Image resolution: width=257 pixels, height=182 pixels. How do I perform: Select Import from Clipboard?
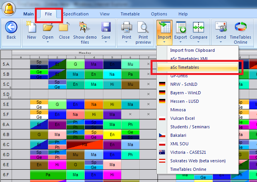point(192,50)
